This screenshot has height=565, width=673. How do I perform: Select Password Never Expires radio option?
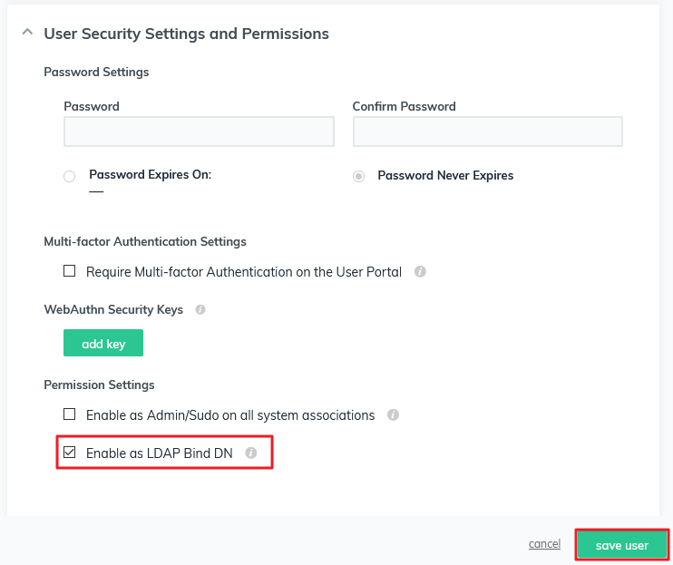pos(359,176)
